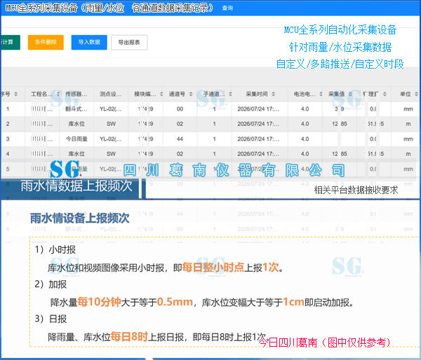The width and height of the screenshot is (421, 360).
Task: Click the collection time cell in row 3
Action: tap(258, 139)
